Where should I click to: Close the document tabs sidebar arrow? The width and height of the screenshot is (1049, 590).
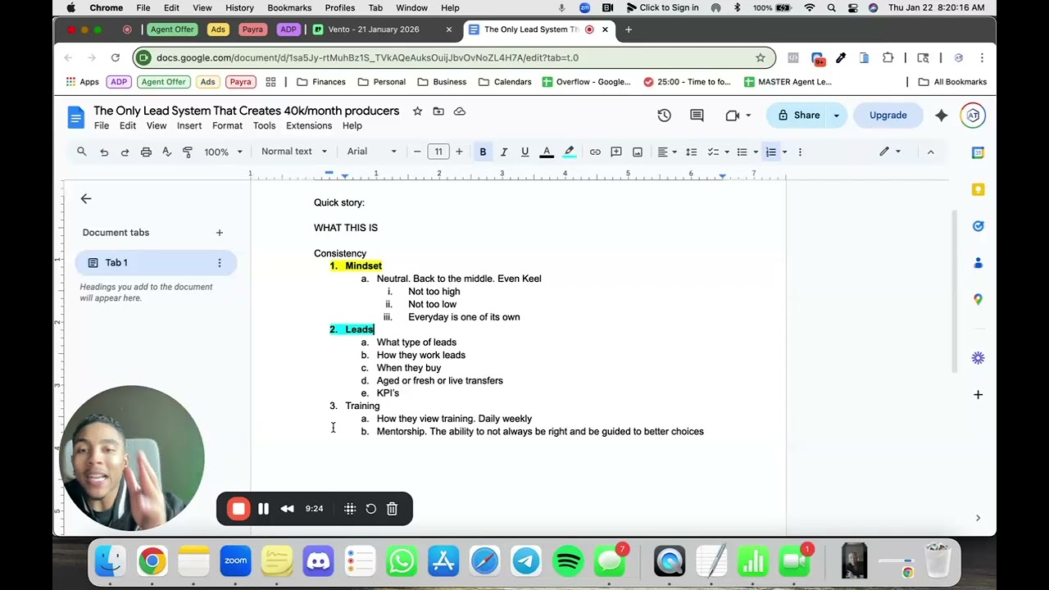tap(86, 198)
